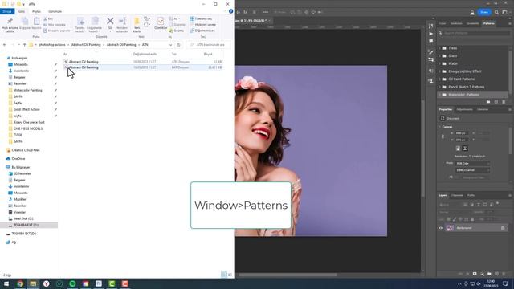The width and height of the screenshot is (514, 289).
Task: Click new group folder icon at Layers panel bottom
Action: (x=489, y=274)
